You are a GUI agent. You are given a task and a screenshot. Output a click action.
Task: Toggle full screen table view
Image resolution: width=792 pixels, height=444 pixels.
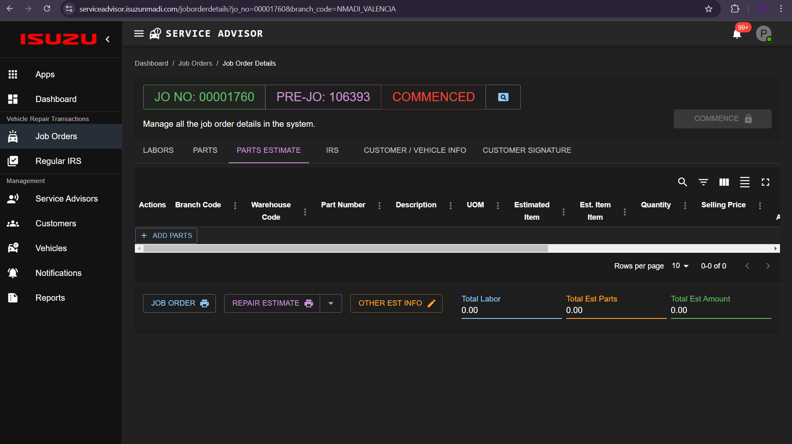(765, 182)
